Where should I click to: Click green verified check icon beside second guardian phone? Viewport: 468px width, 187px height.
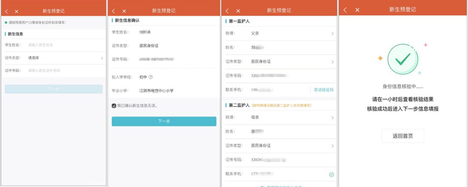(331, 174)
